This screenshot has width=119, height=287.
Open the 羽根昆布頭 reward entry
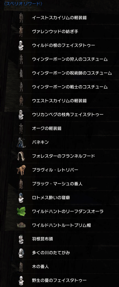tap(42, 239)
